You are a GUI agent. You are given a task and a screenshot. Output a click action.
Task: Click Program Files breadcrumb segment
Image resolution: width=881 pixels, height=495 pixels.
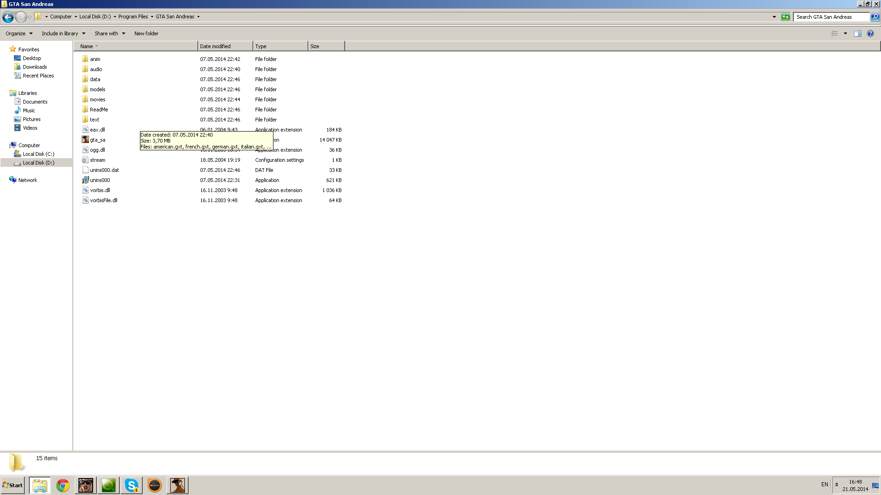pos(133,16)
